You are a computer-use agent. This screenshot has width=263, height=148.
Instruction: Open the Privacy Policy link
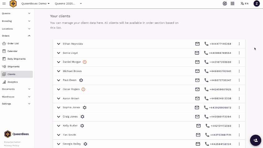click(x=11, y=145)
